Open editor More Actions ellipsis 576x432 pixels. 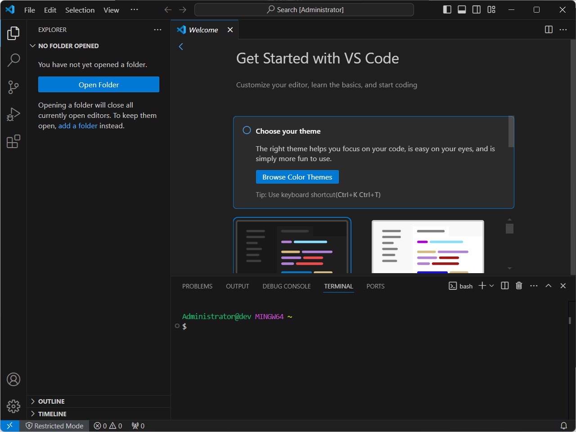(563, 29)
